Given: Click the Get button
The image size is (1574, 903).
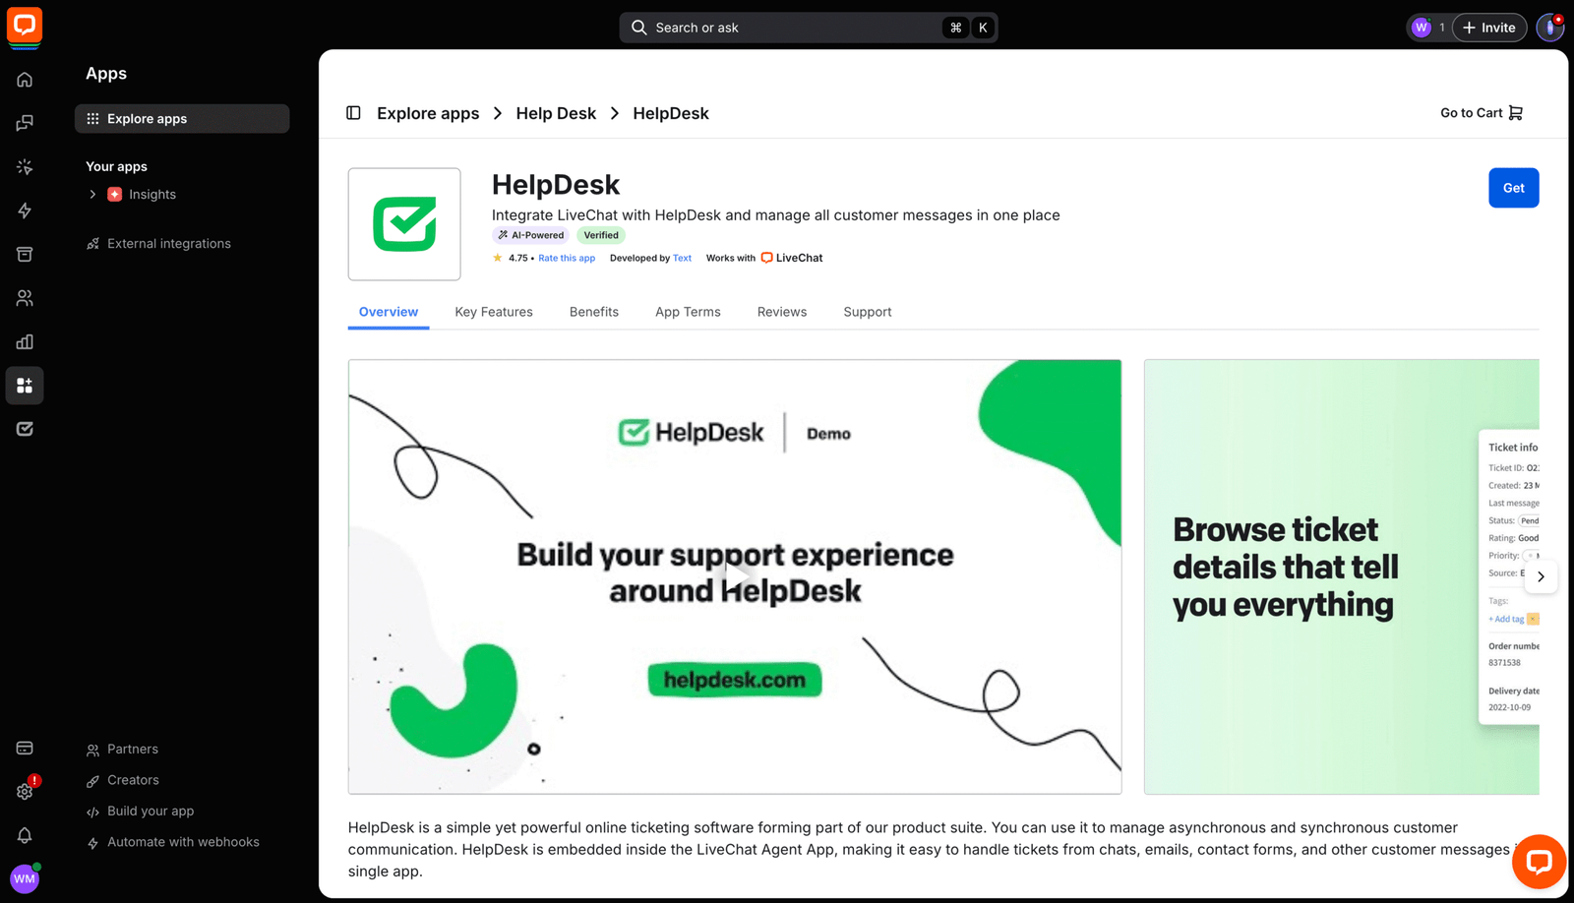Looking at the screenshot, I should pos(1513,188).
